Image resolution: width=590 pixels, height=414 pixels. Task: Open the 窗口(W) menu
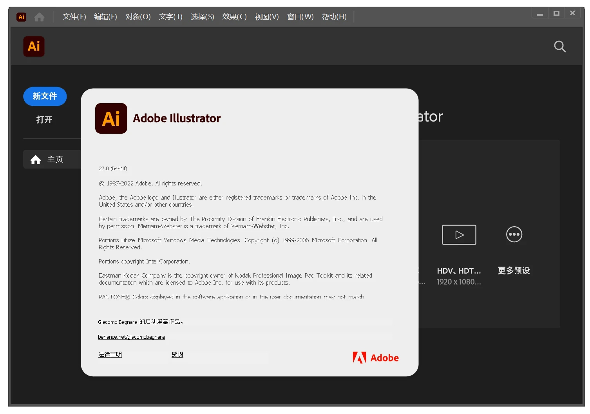300,17
